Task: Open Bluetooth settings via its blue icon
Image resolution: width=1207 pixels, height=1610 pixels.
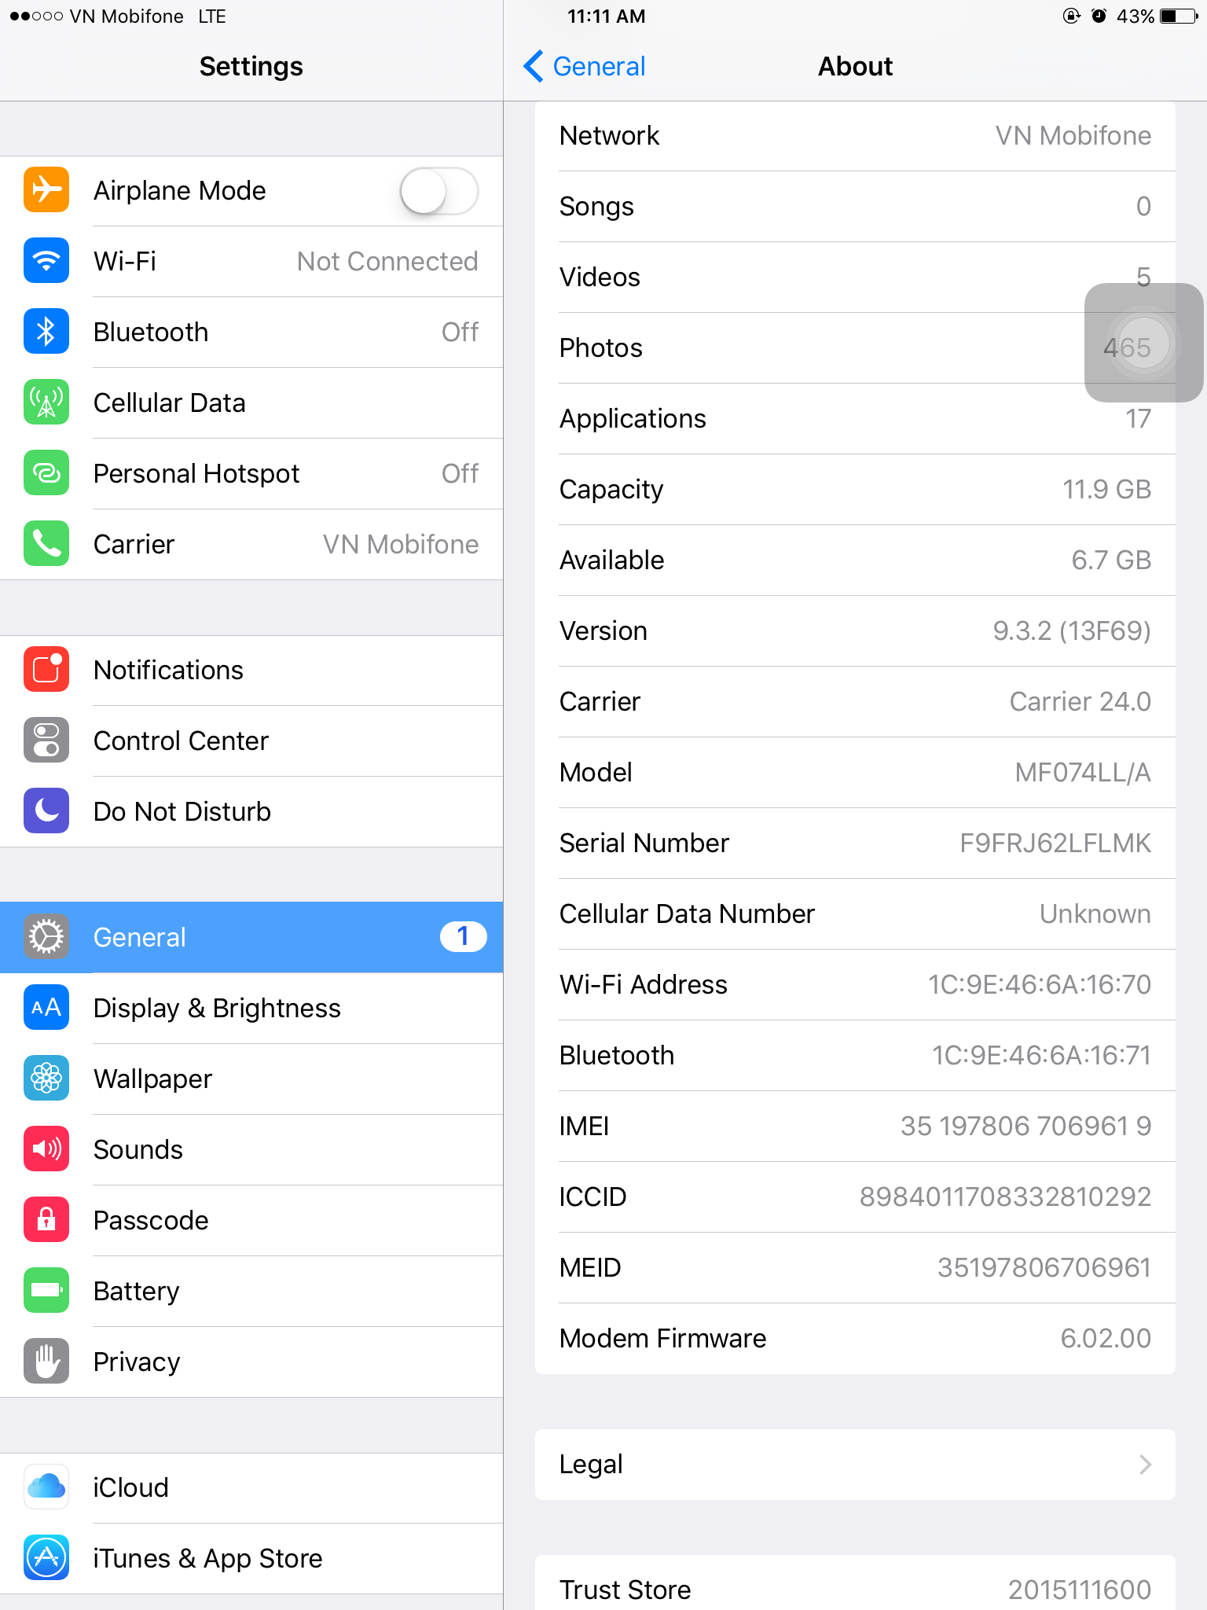Action: click(46, 332)
